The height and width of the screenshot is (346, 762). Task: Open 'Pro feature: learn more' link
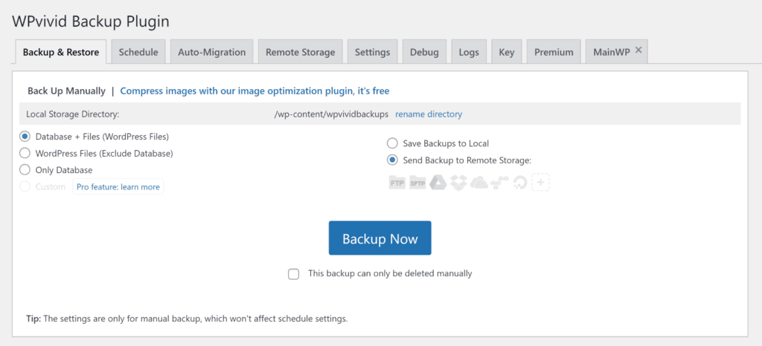click(x=118, y=186)
